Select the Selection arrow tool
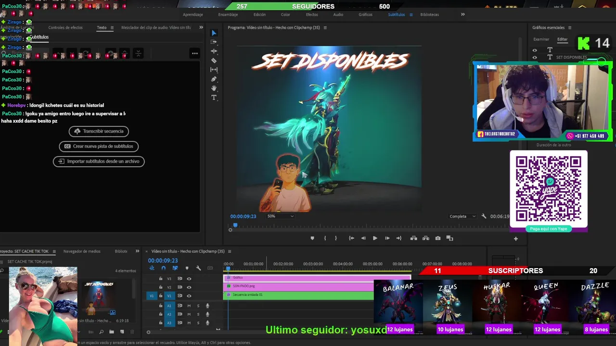Screen dimensions: 616x346 pos(214,33)
